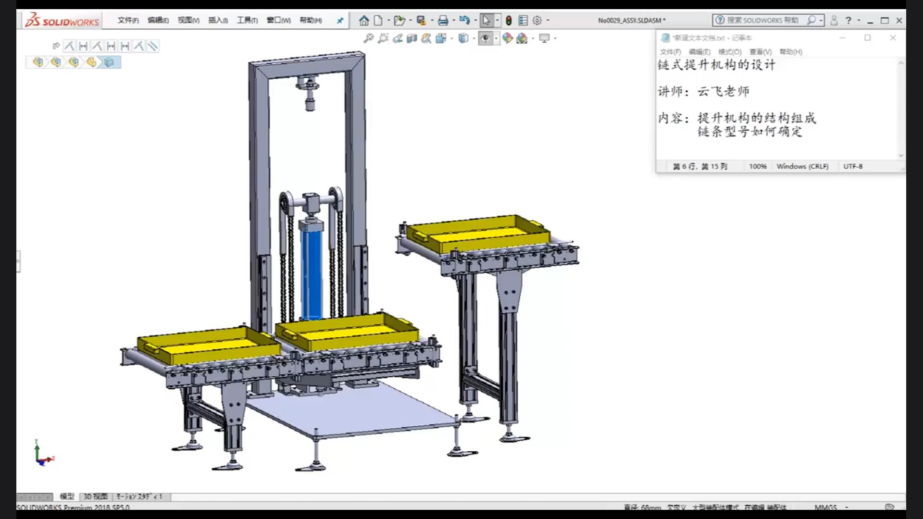Click Windows (CRLF) in Notepad status bar
923x519 pixels.
point(802,166)
